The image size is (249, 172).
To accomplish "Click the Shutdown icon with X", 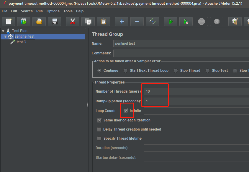I will [x=217, y=21].
